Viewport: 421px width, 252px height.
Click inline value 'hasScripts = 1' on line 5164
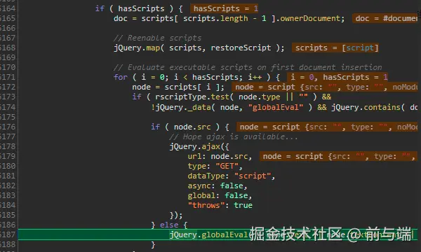(x=225, y=8)
